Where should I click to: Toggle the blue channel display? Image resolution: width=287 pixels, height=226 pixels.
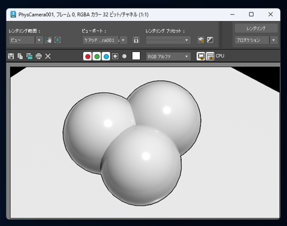(x=106, y=56)
